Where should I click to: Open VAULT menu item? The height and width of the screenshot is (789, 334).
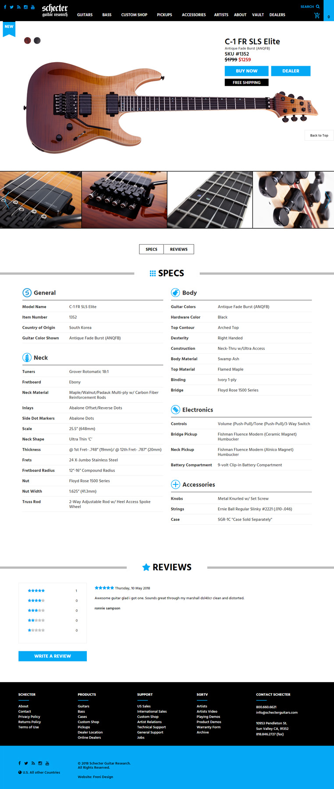point(258,15)
